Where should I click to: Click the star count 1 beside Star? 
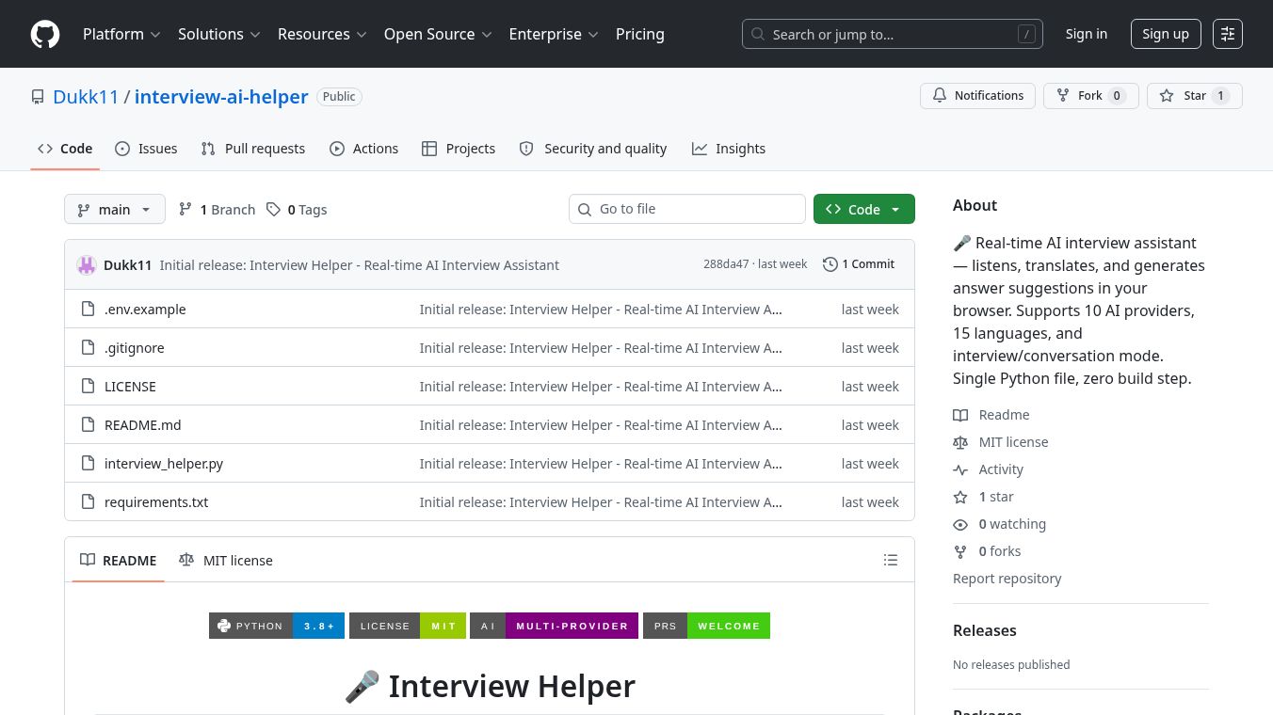pyautogui.click(x=1220, y=96)
